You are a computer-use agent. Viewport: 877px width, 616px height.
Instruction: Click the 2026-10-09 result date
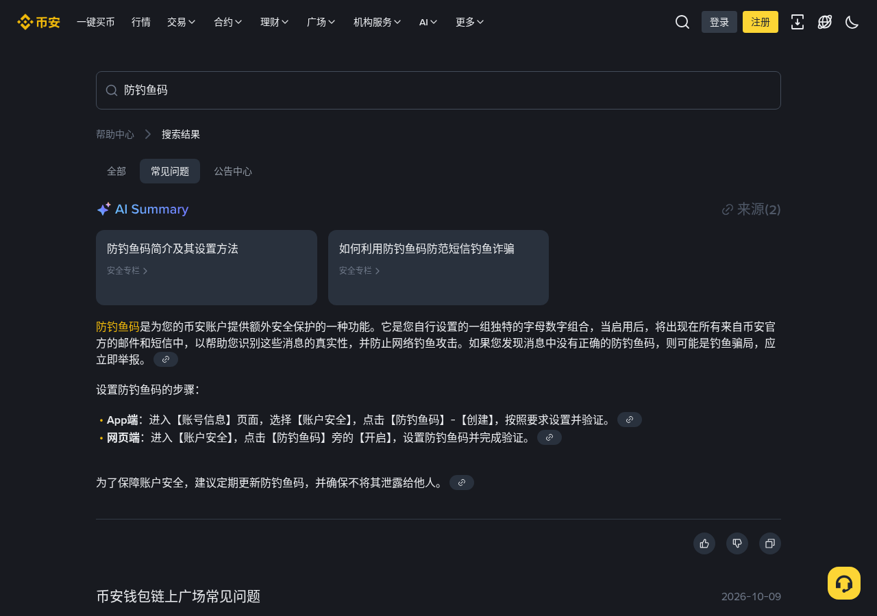pos(751,597)
